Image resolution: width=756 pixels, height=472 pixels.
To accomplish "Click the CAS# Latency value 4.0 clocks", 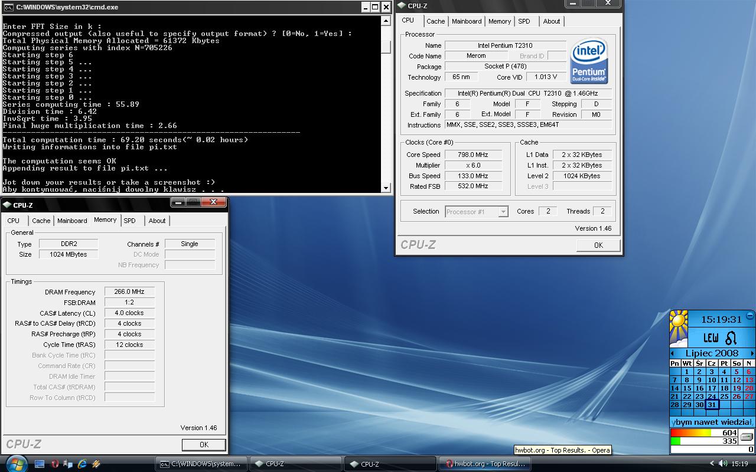I will tap(129, 313).
